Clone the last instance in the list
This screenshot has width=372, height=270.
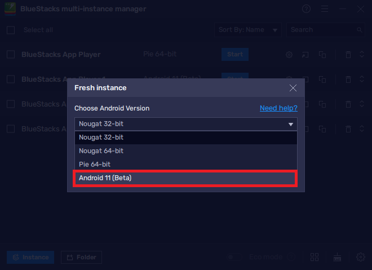click(322, 129)
